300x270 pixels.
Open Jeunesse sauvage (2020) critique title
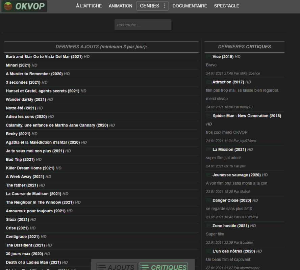pos(236,175)
